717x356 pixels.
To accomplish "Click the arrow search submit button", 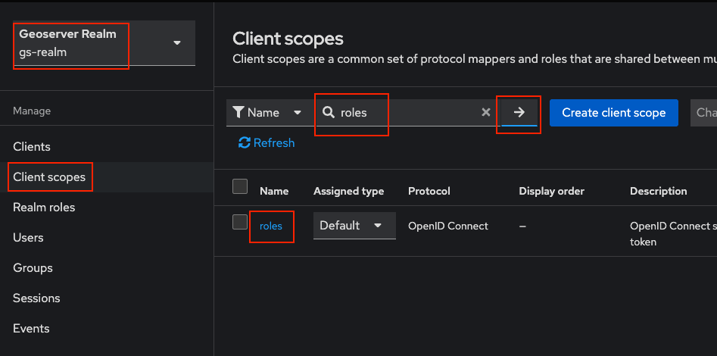I will [x=519, y=112].
